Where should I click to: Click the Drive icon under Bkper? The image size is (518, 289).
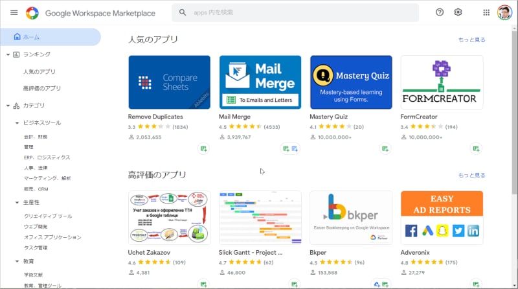(x=377, y=284)
